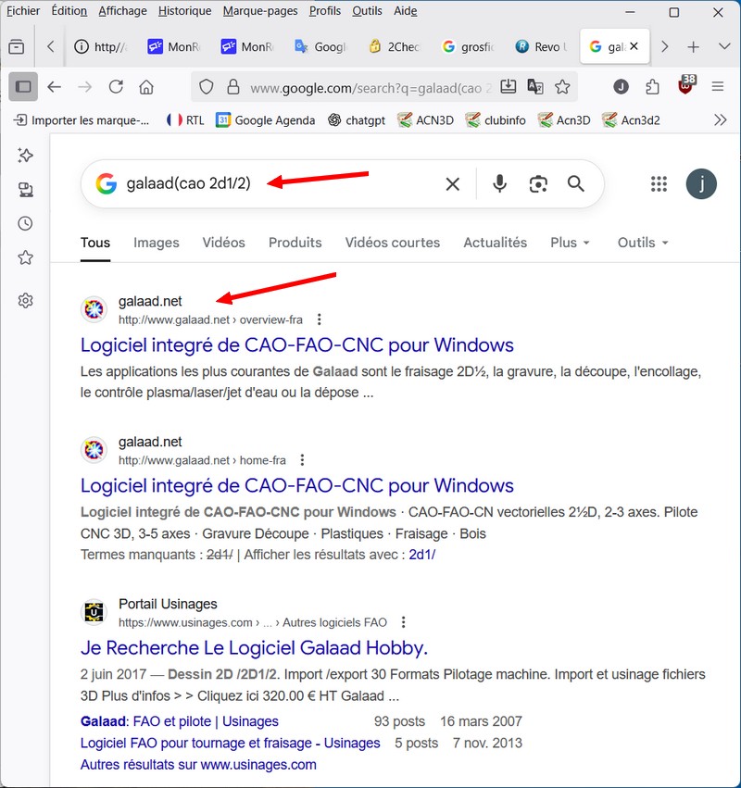Open a new browser tab
The width and height of the screenshot is (741, 788).
693,47
